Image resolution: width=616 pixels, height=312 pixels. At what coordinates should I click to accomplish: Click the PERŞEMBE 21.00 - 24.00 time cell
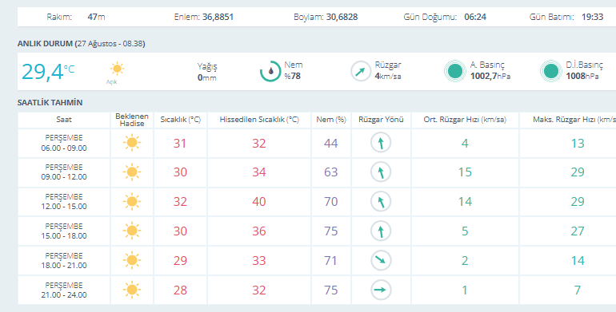click(x=64, y=290)
